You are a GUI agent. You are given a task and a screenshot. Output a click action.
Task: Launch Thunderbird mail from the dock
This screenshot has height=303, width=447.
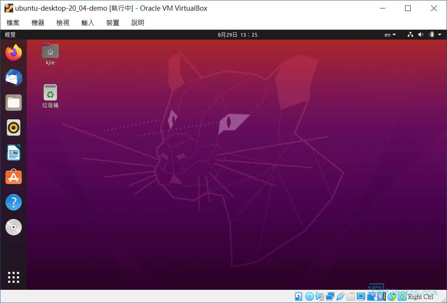[x=14, y=78]
